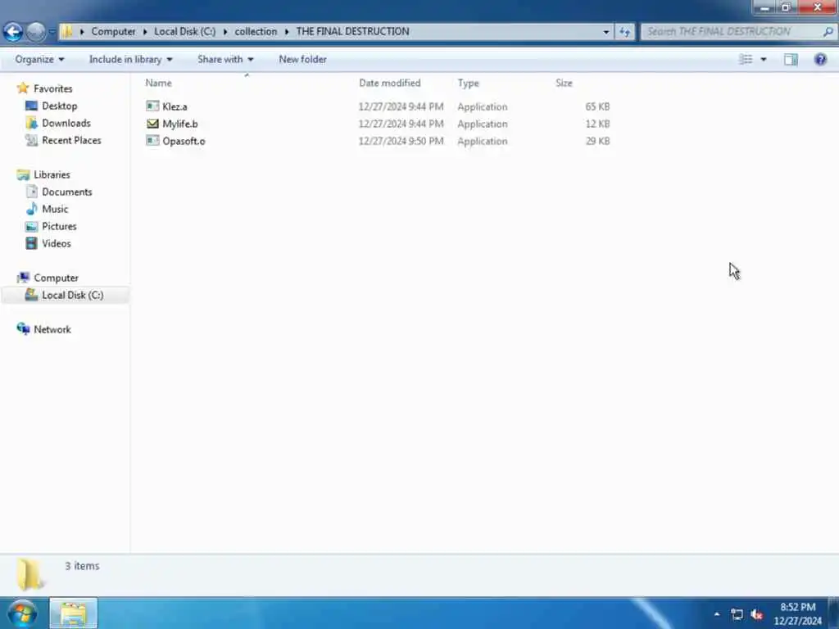839x629 pixels.
Task: Open the address bar history dropdown
Action: coord(605,32)
